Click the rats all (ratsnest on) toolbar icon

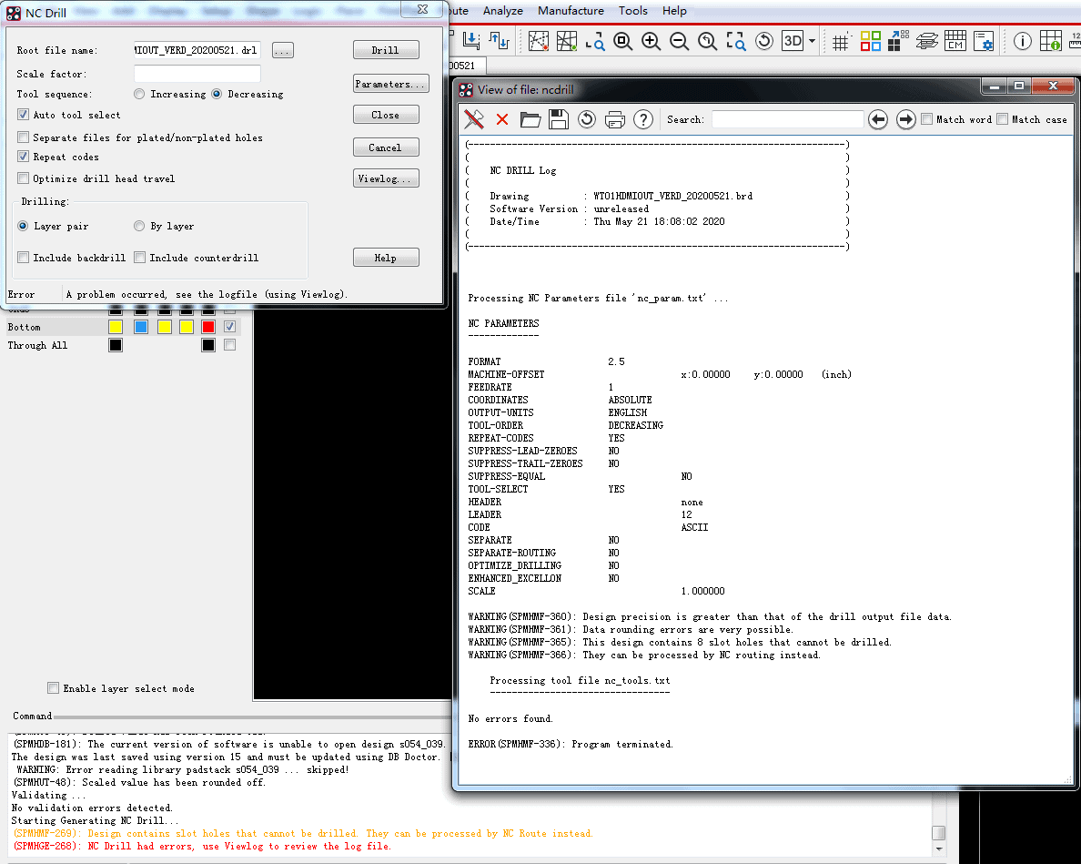click(567, 41)
